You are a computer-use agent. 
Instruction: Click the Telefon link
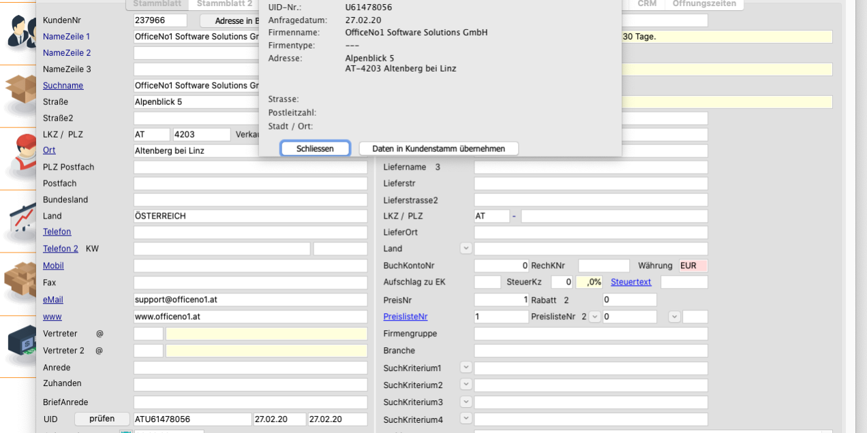(57, 232)
